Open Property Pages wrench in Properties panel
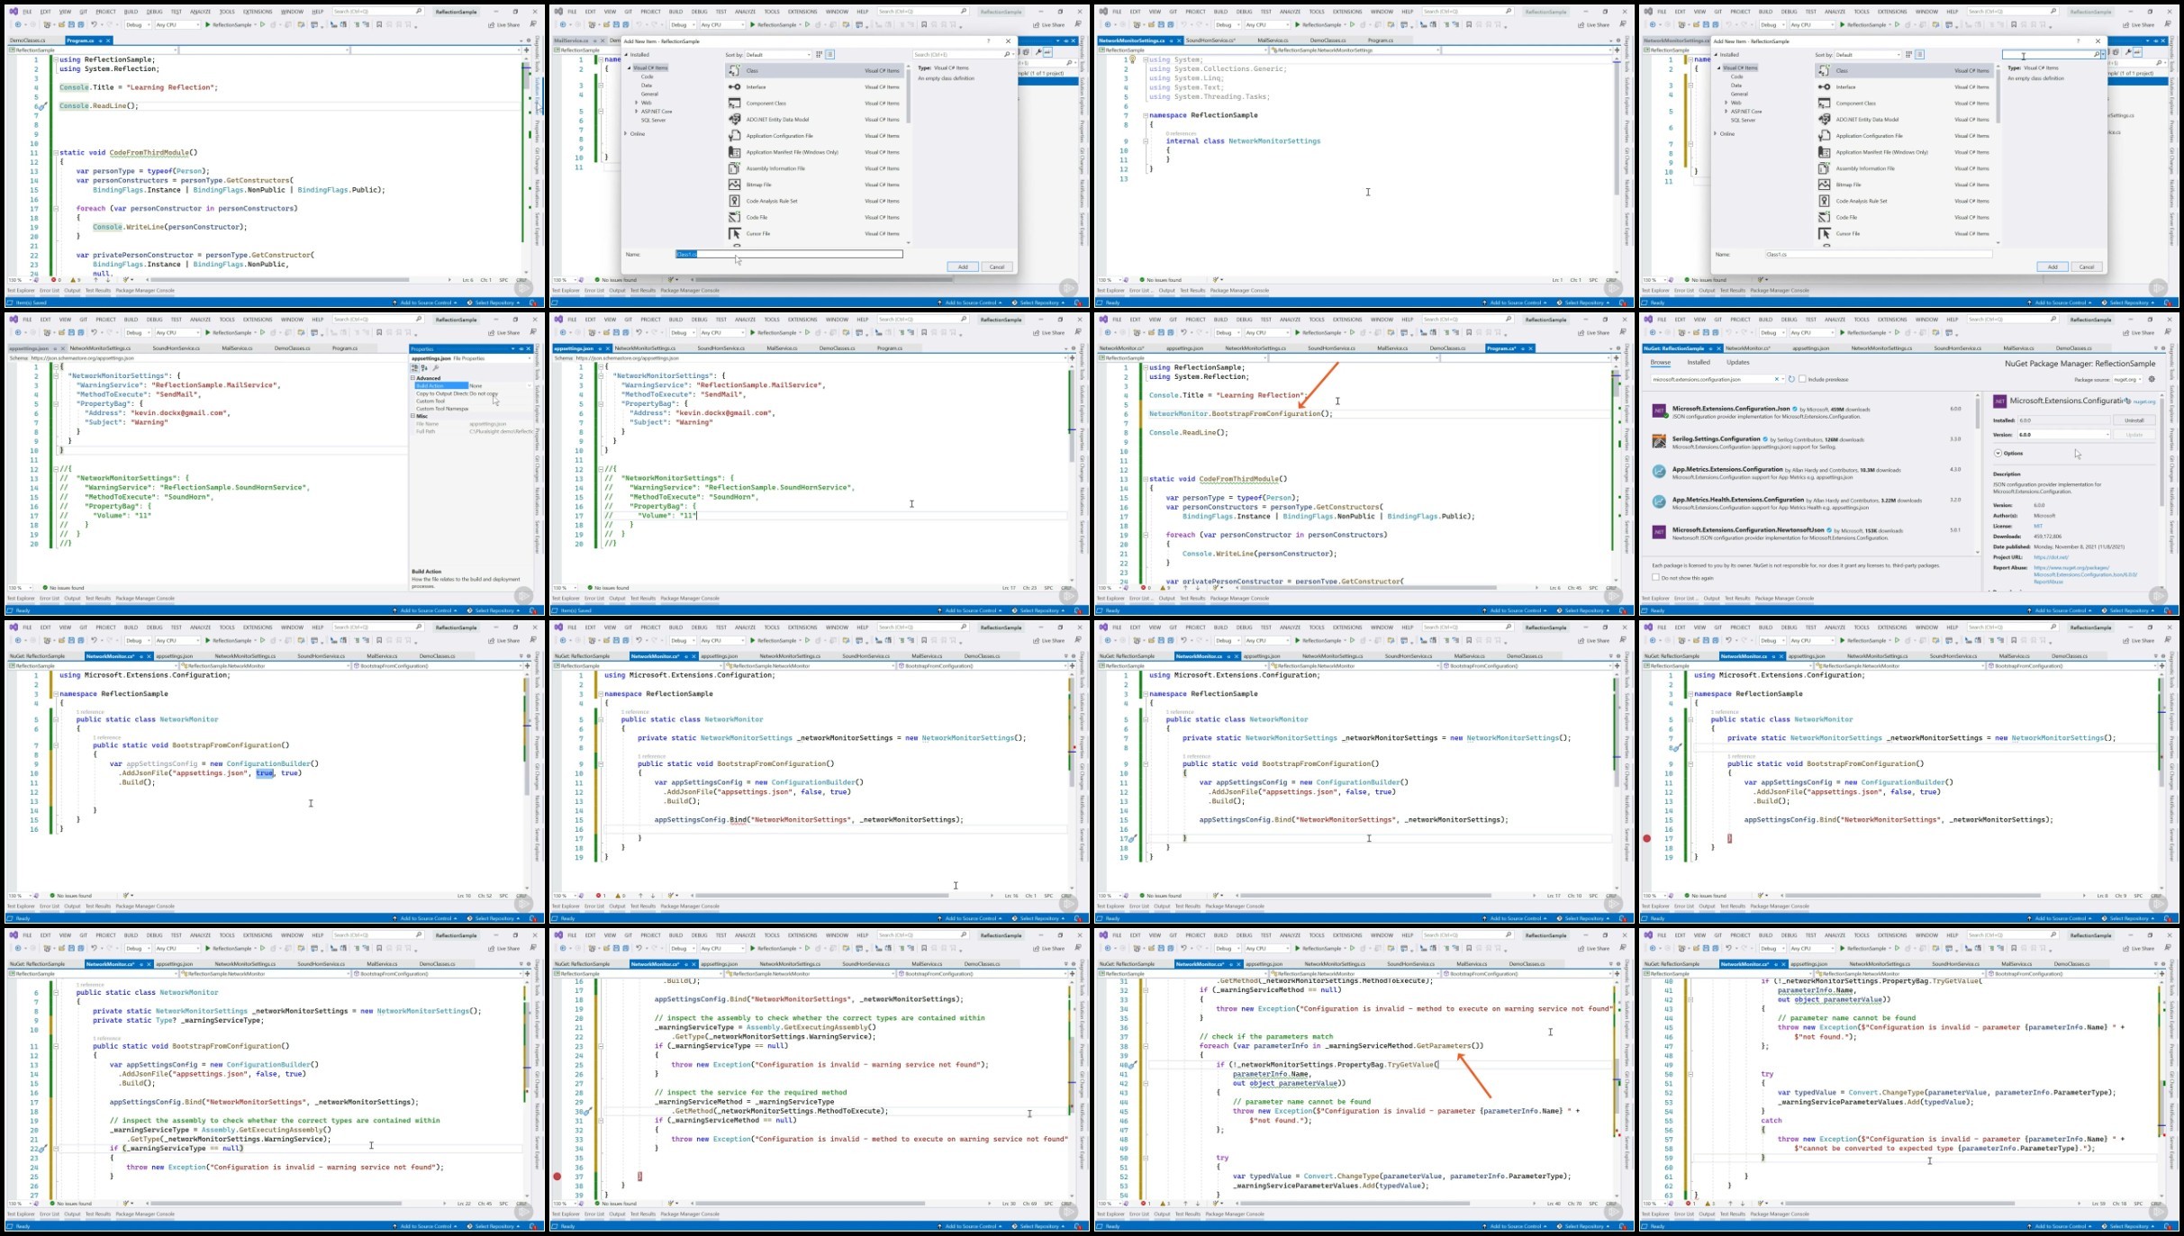 pyautogui.click(x=436, y=367)
